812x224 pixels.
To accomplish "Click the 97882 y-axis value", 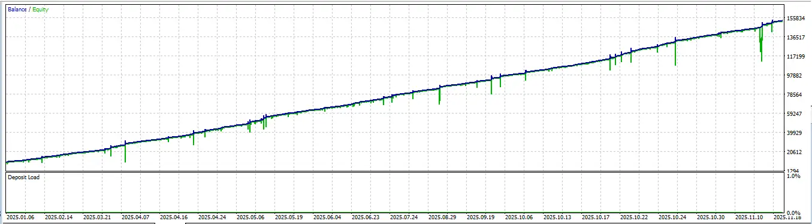I will point(795,76).
